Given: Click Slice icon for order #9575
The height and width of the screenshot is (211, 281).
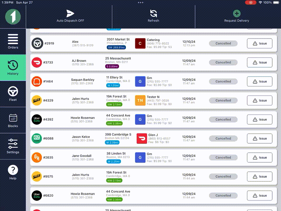Looking at the screenshot, I should pyautogui.click(x=37, y=176).
